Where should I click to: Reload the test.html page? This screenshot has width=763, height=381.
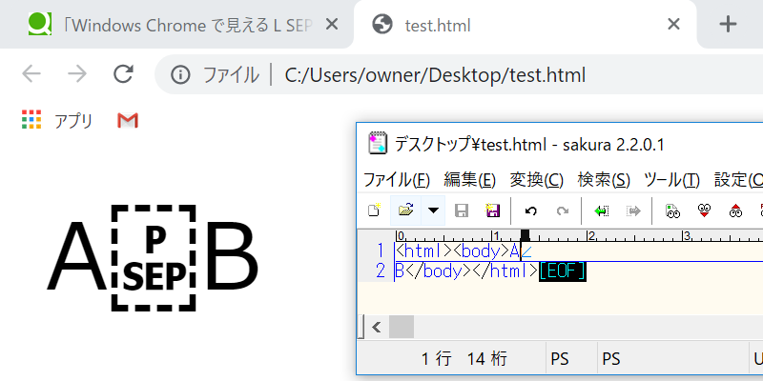[x=123, y=74]
